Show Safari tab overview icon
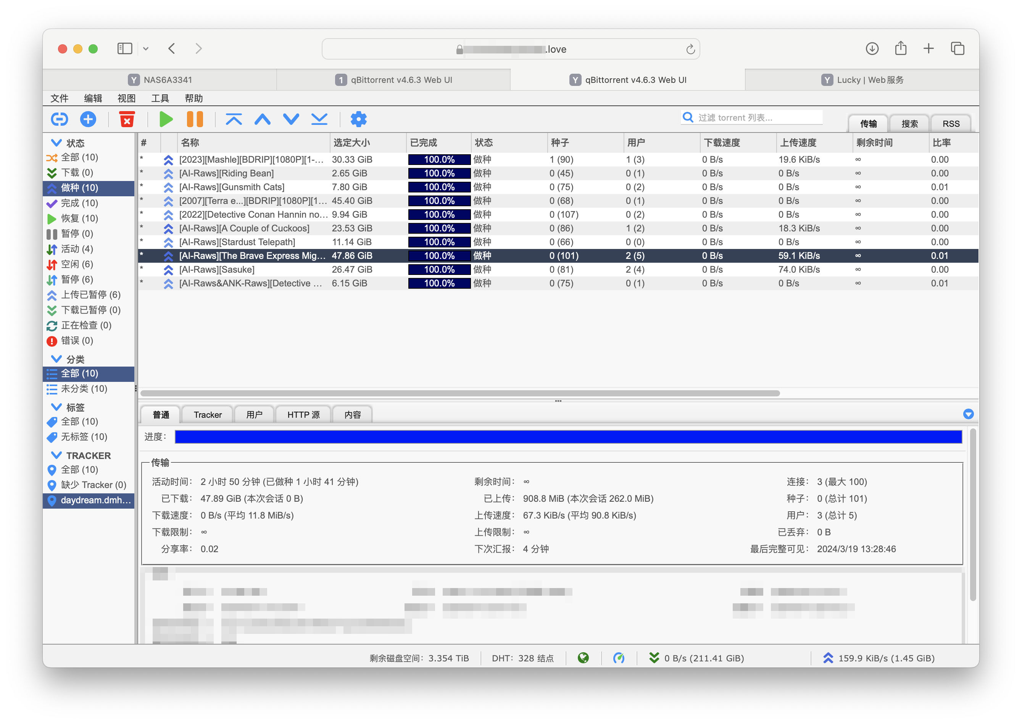This screenshot has height=724, width=1022. point(958,48)
